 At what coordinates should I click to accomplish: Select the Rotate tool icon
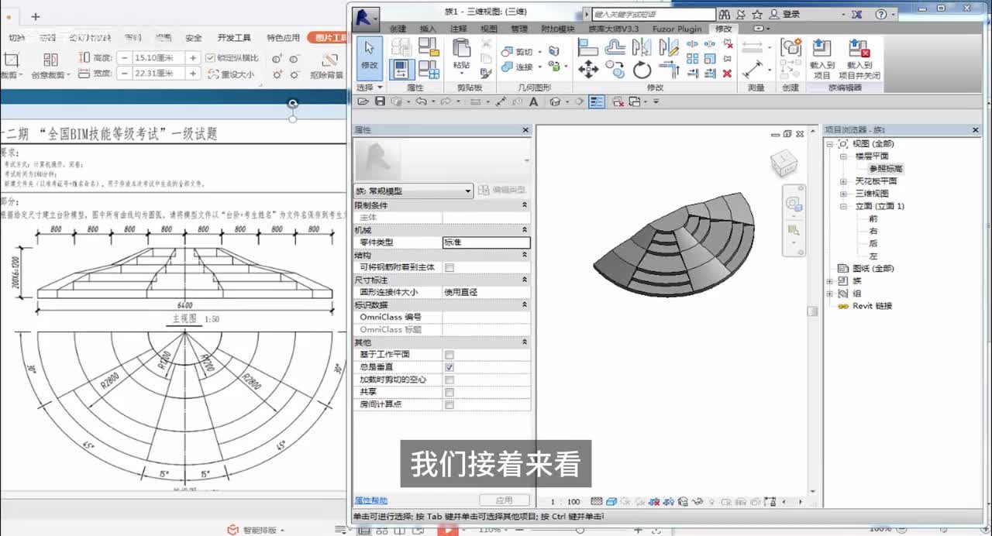coord(642,70)
